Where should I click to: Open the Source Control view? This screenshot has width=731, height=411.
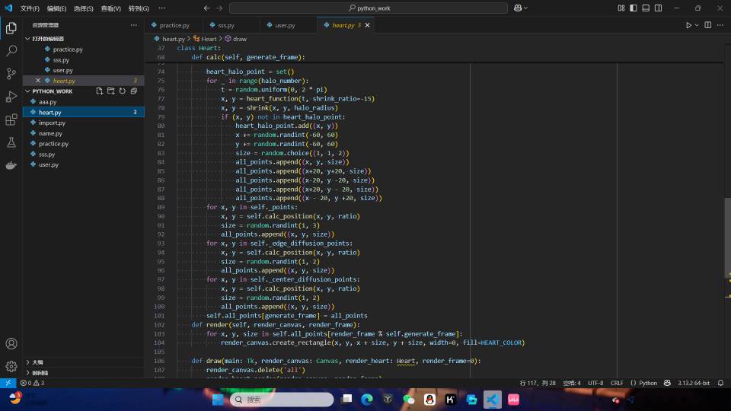11,74
